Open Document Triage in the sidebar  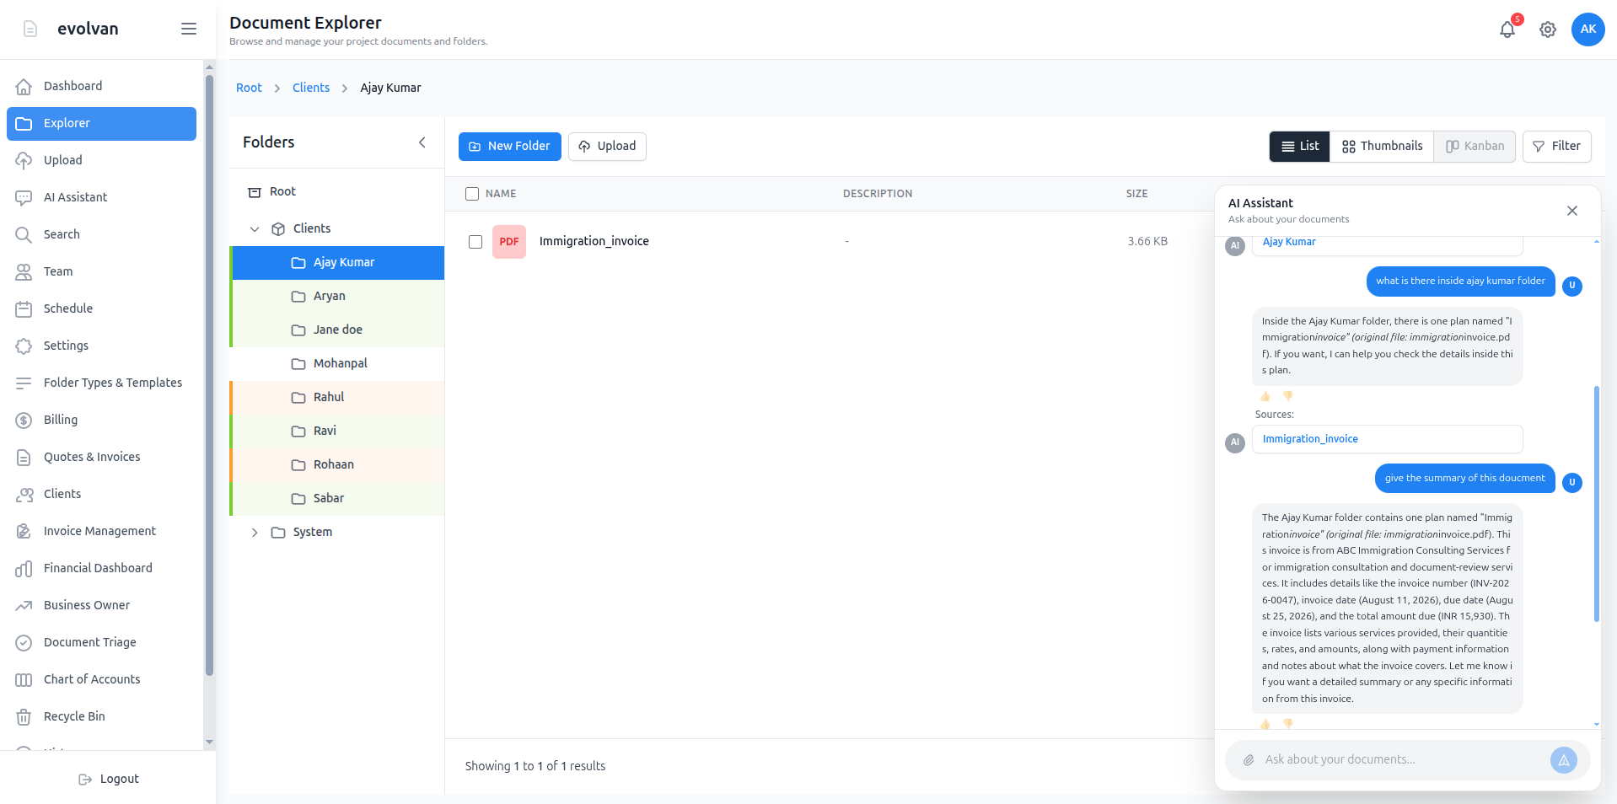[101, 642]
